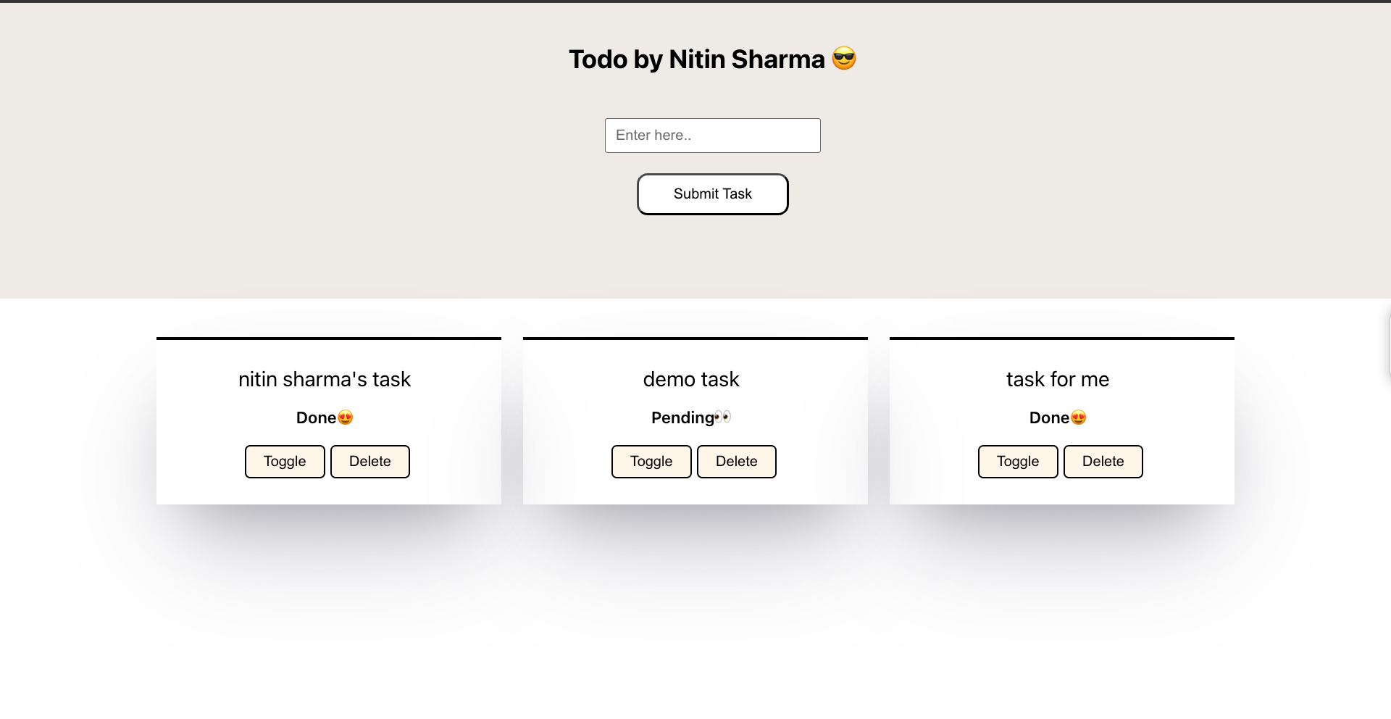Viewport: 1391px width, 719px height.
Task: Click the Done label on nitin sharma's task
Action: click(x=317, y=417)
